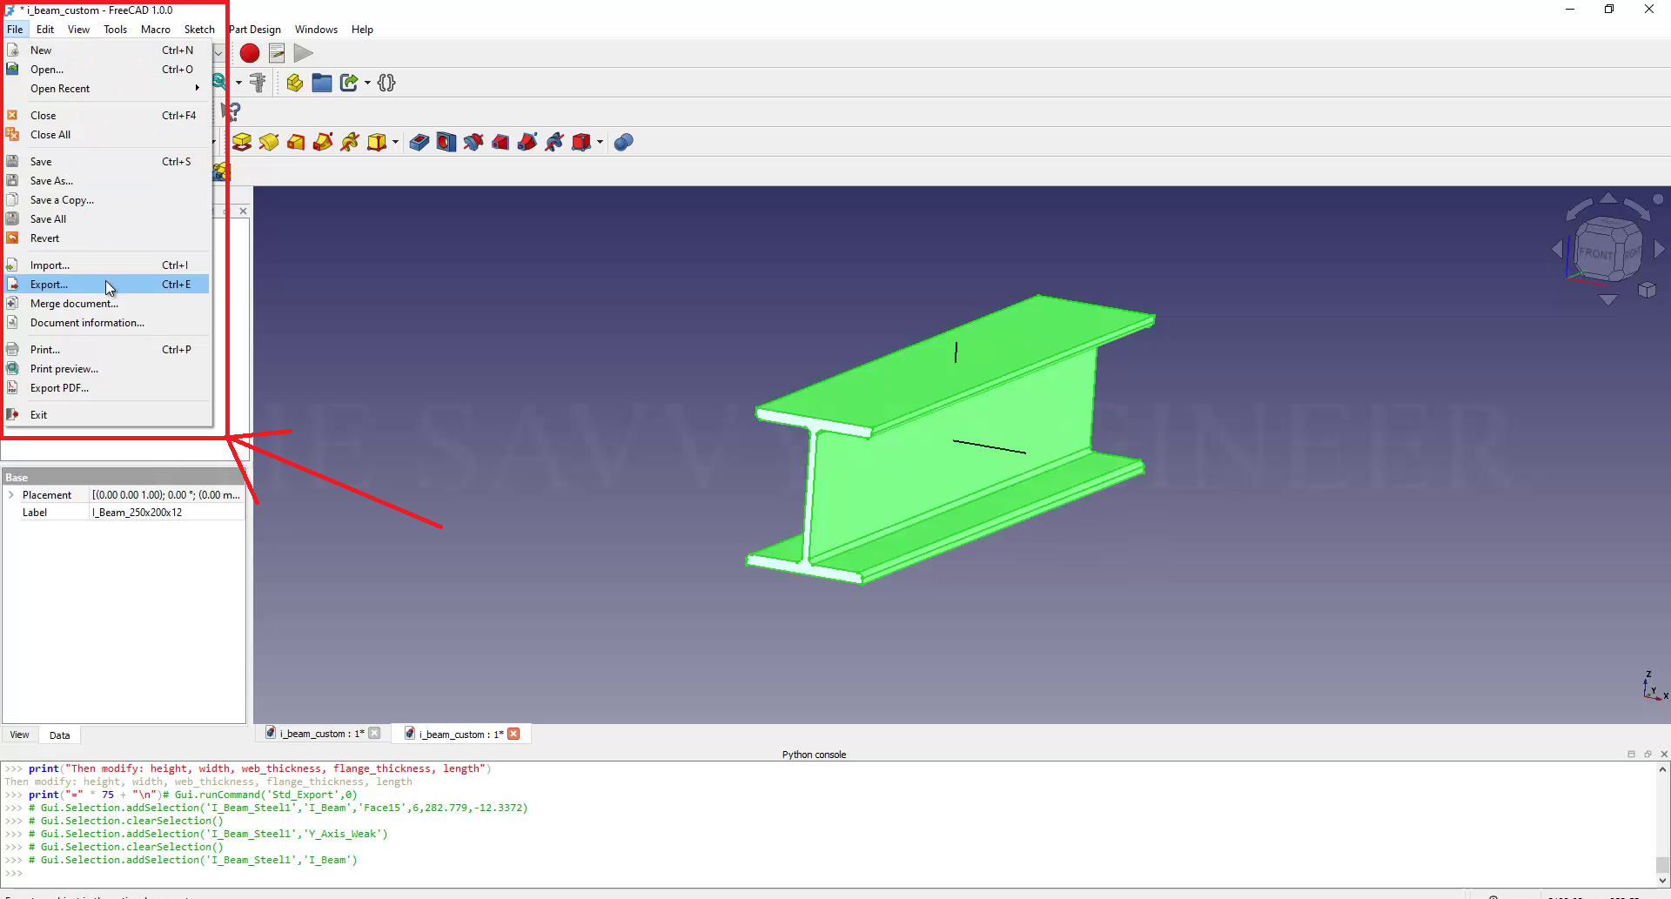Click the Label value I_Beam_250x200x12 field
Screen dimensions: 1671x899
[165, 513]
